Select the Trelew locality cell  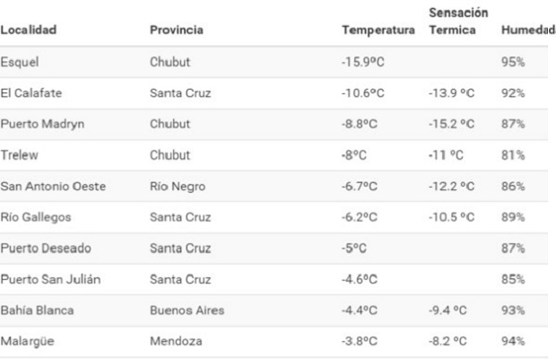coord(19,155)
